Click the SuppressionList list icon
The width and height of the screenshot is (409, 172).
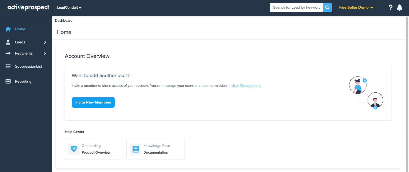coord(8,67)
